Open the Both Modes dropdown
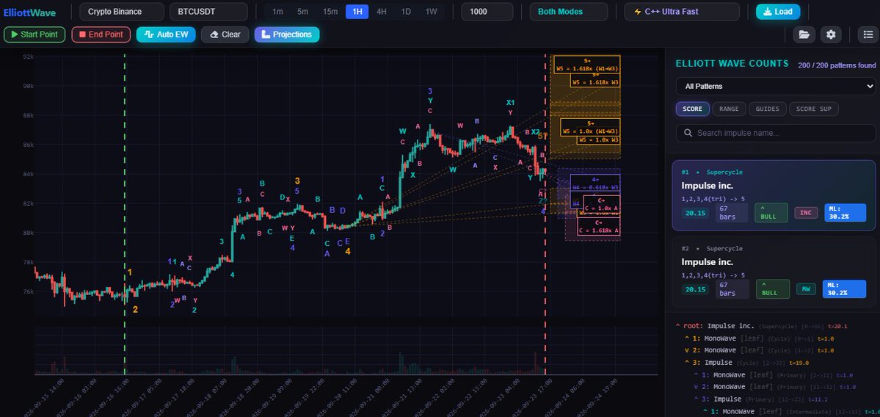Screen dimensions: 880x417 tap(569, 12)
